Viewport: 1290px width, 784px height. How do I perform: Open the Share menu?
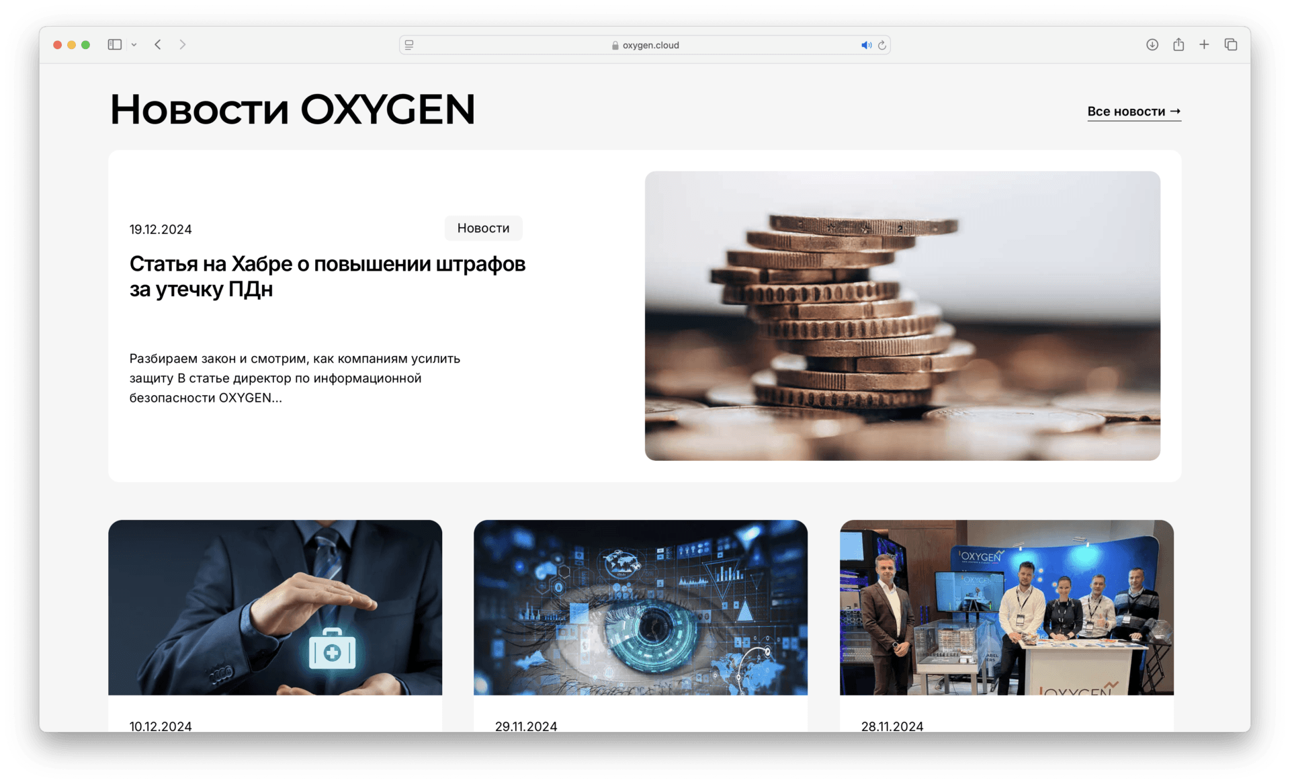[x=1178, y=45]
